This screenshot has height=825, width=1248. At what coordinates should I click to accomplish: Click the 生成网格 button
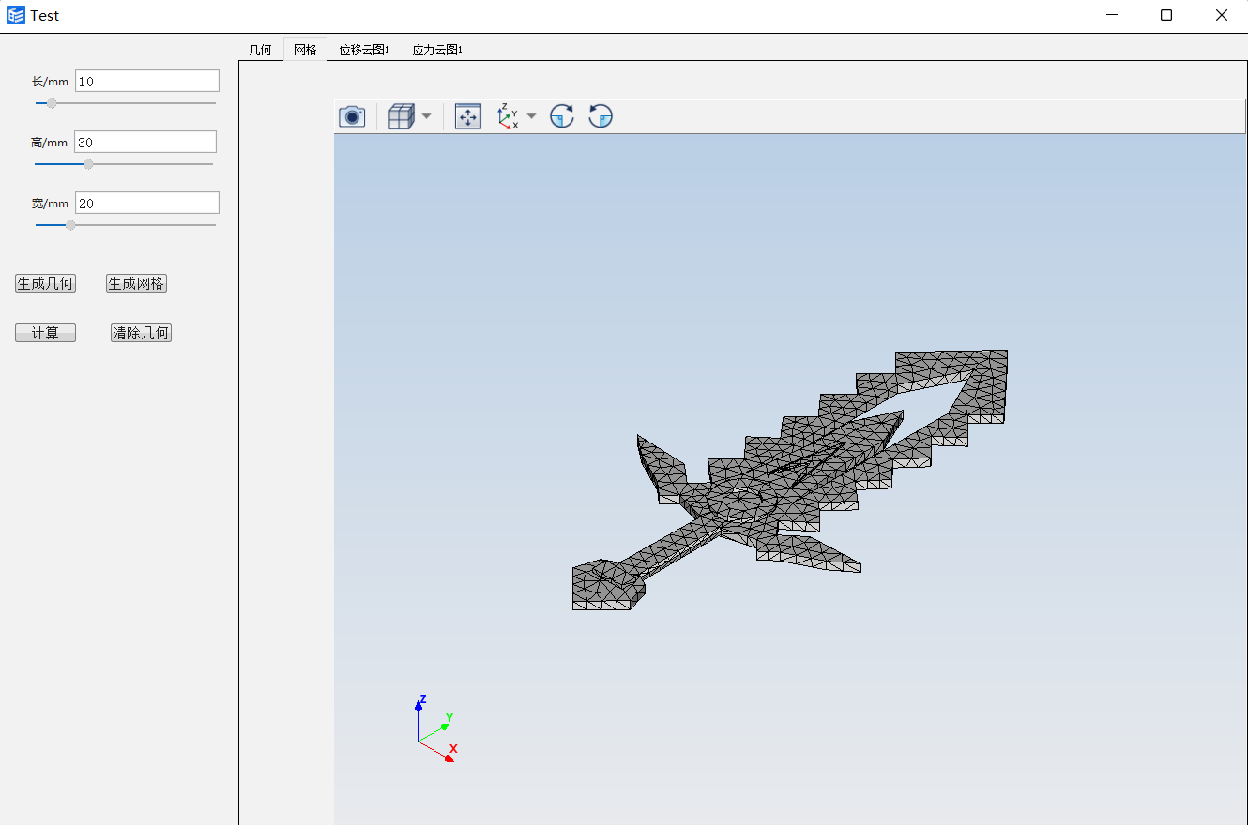click(137, 284)
